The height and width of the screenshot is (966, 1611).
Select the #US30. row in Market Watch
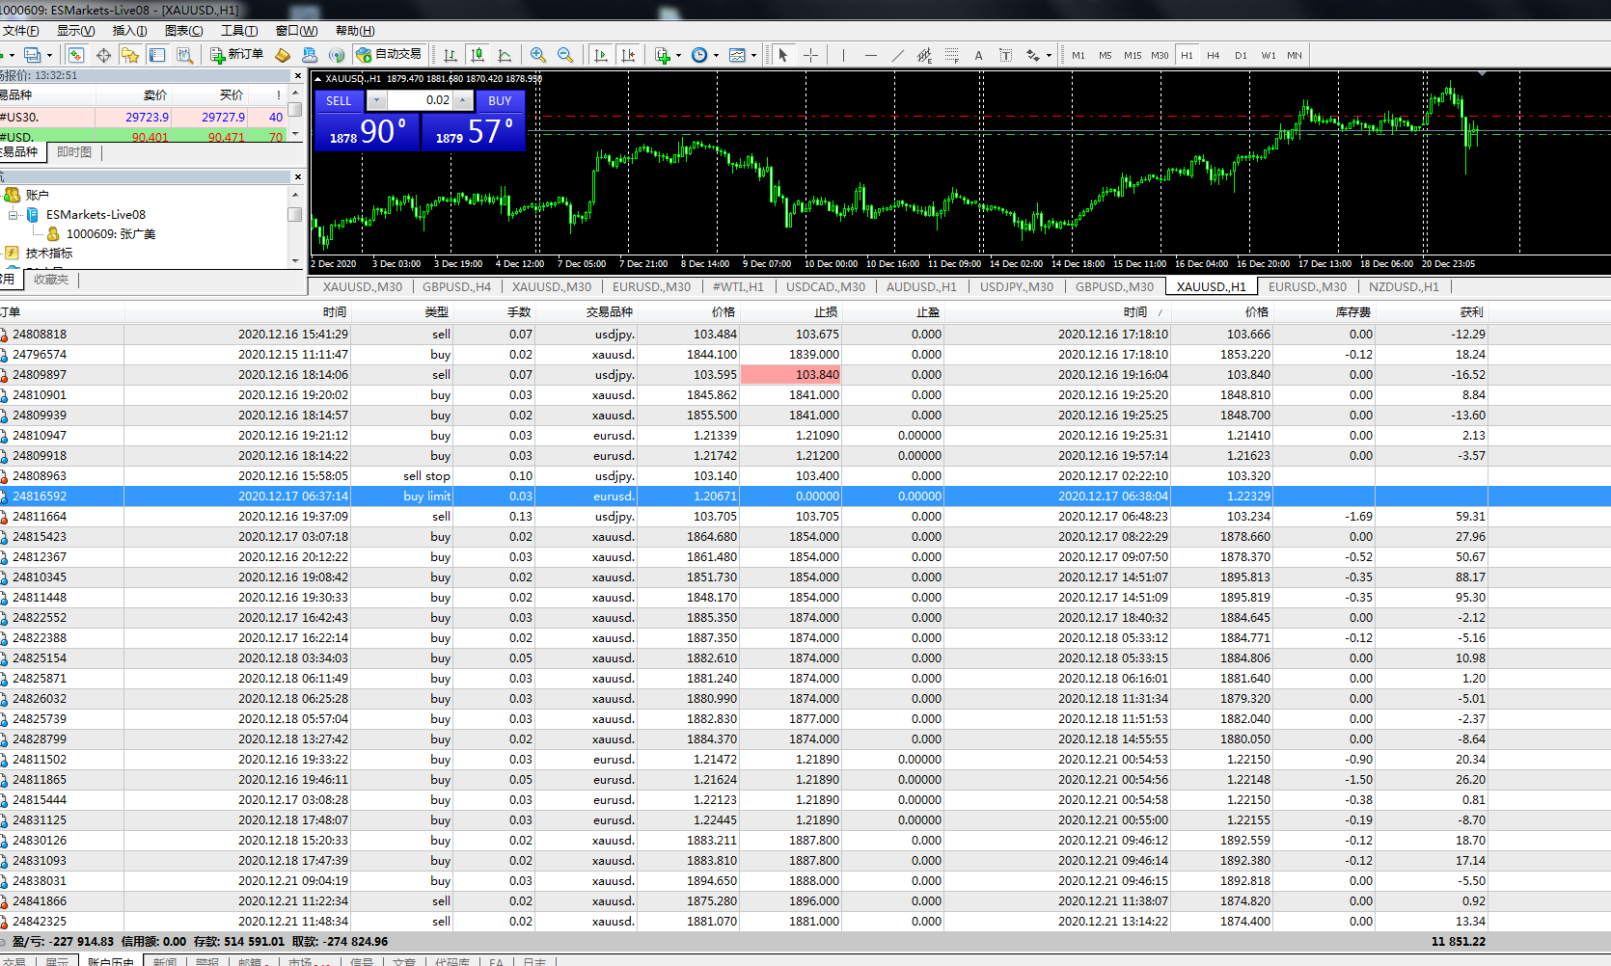coord(144,118)
